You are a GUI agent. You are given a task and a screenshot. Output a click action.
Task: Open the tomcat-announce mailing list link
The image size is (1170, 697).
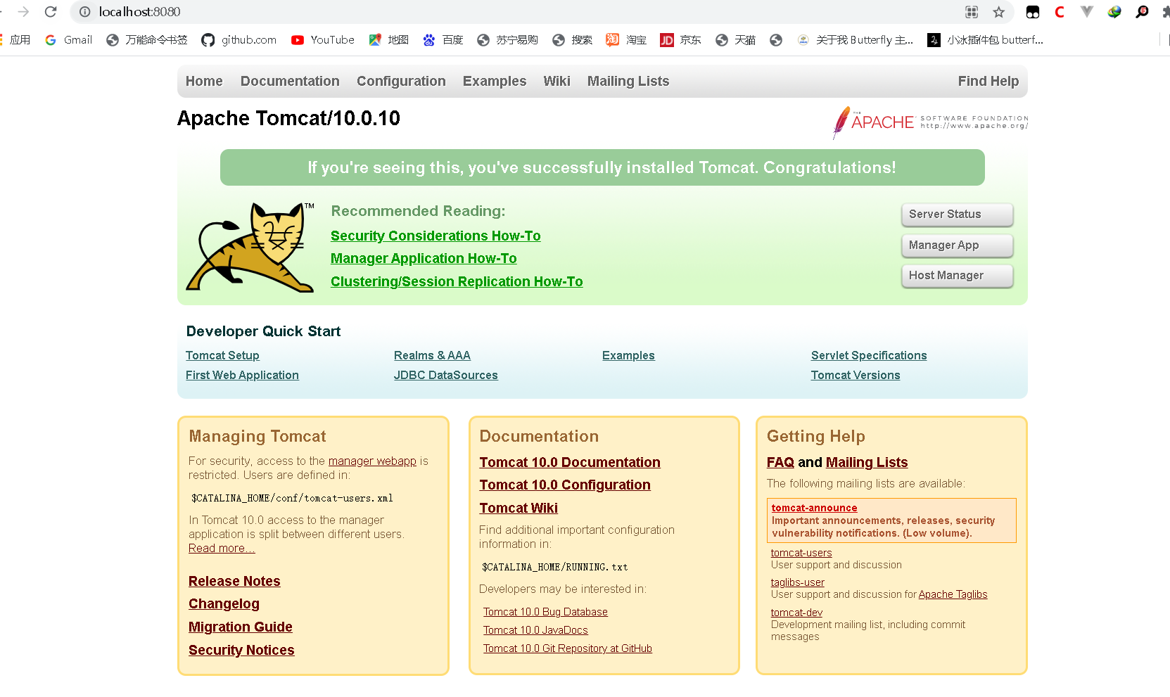[x=814, y=508]
